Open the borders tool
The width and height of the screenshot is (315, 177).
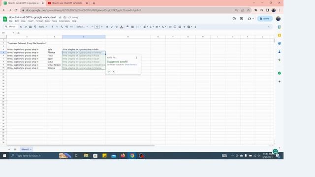coord(132,27)
